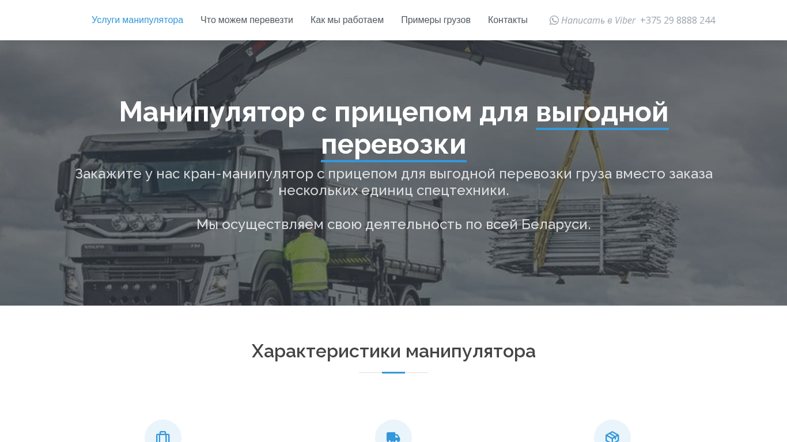The image size is (787, 442).
Task: Open the 'Услуги манипулятора' menu item
Action: coord(137,20)
